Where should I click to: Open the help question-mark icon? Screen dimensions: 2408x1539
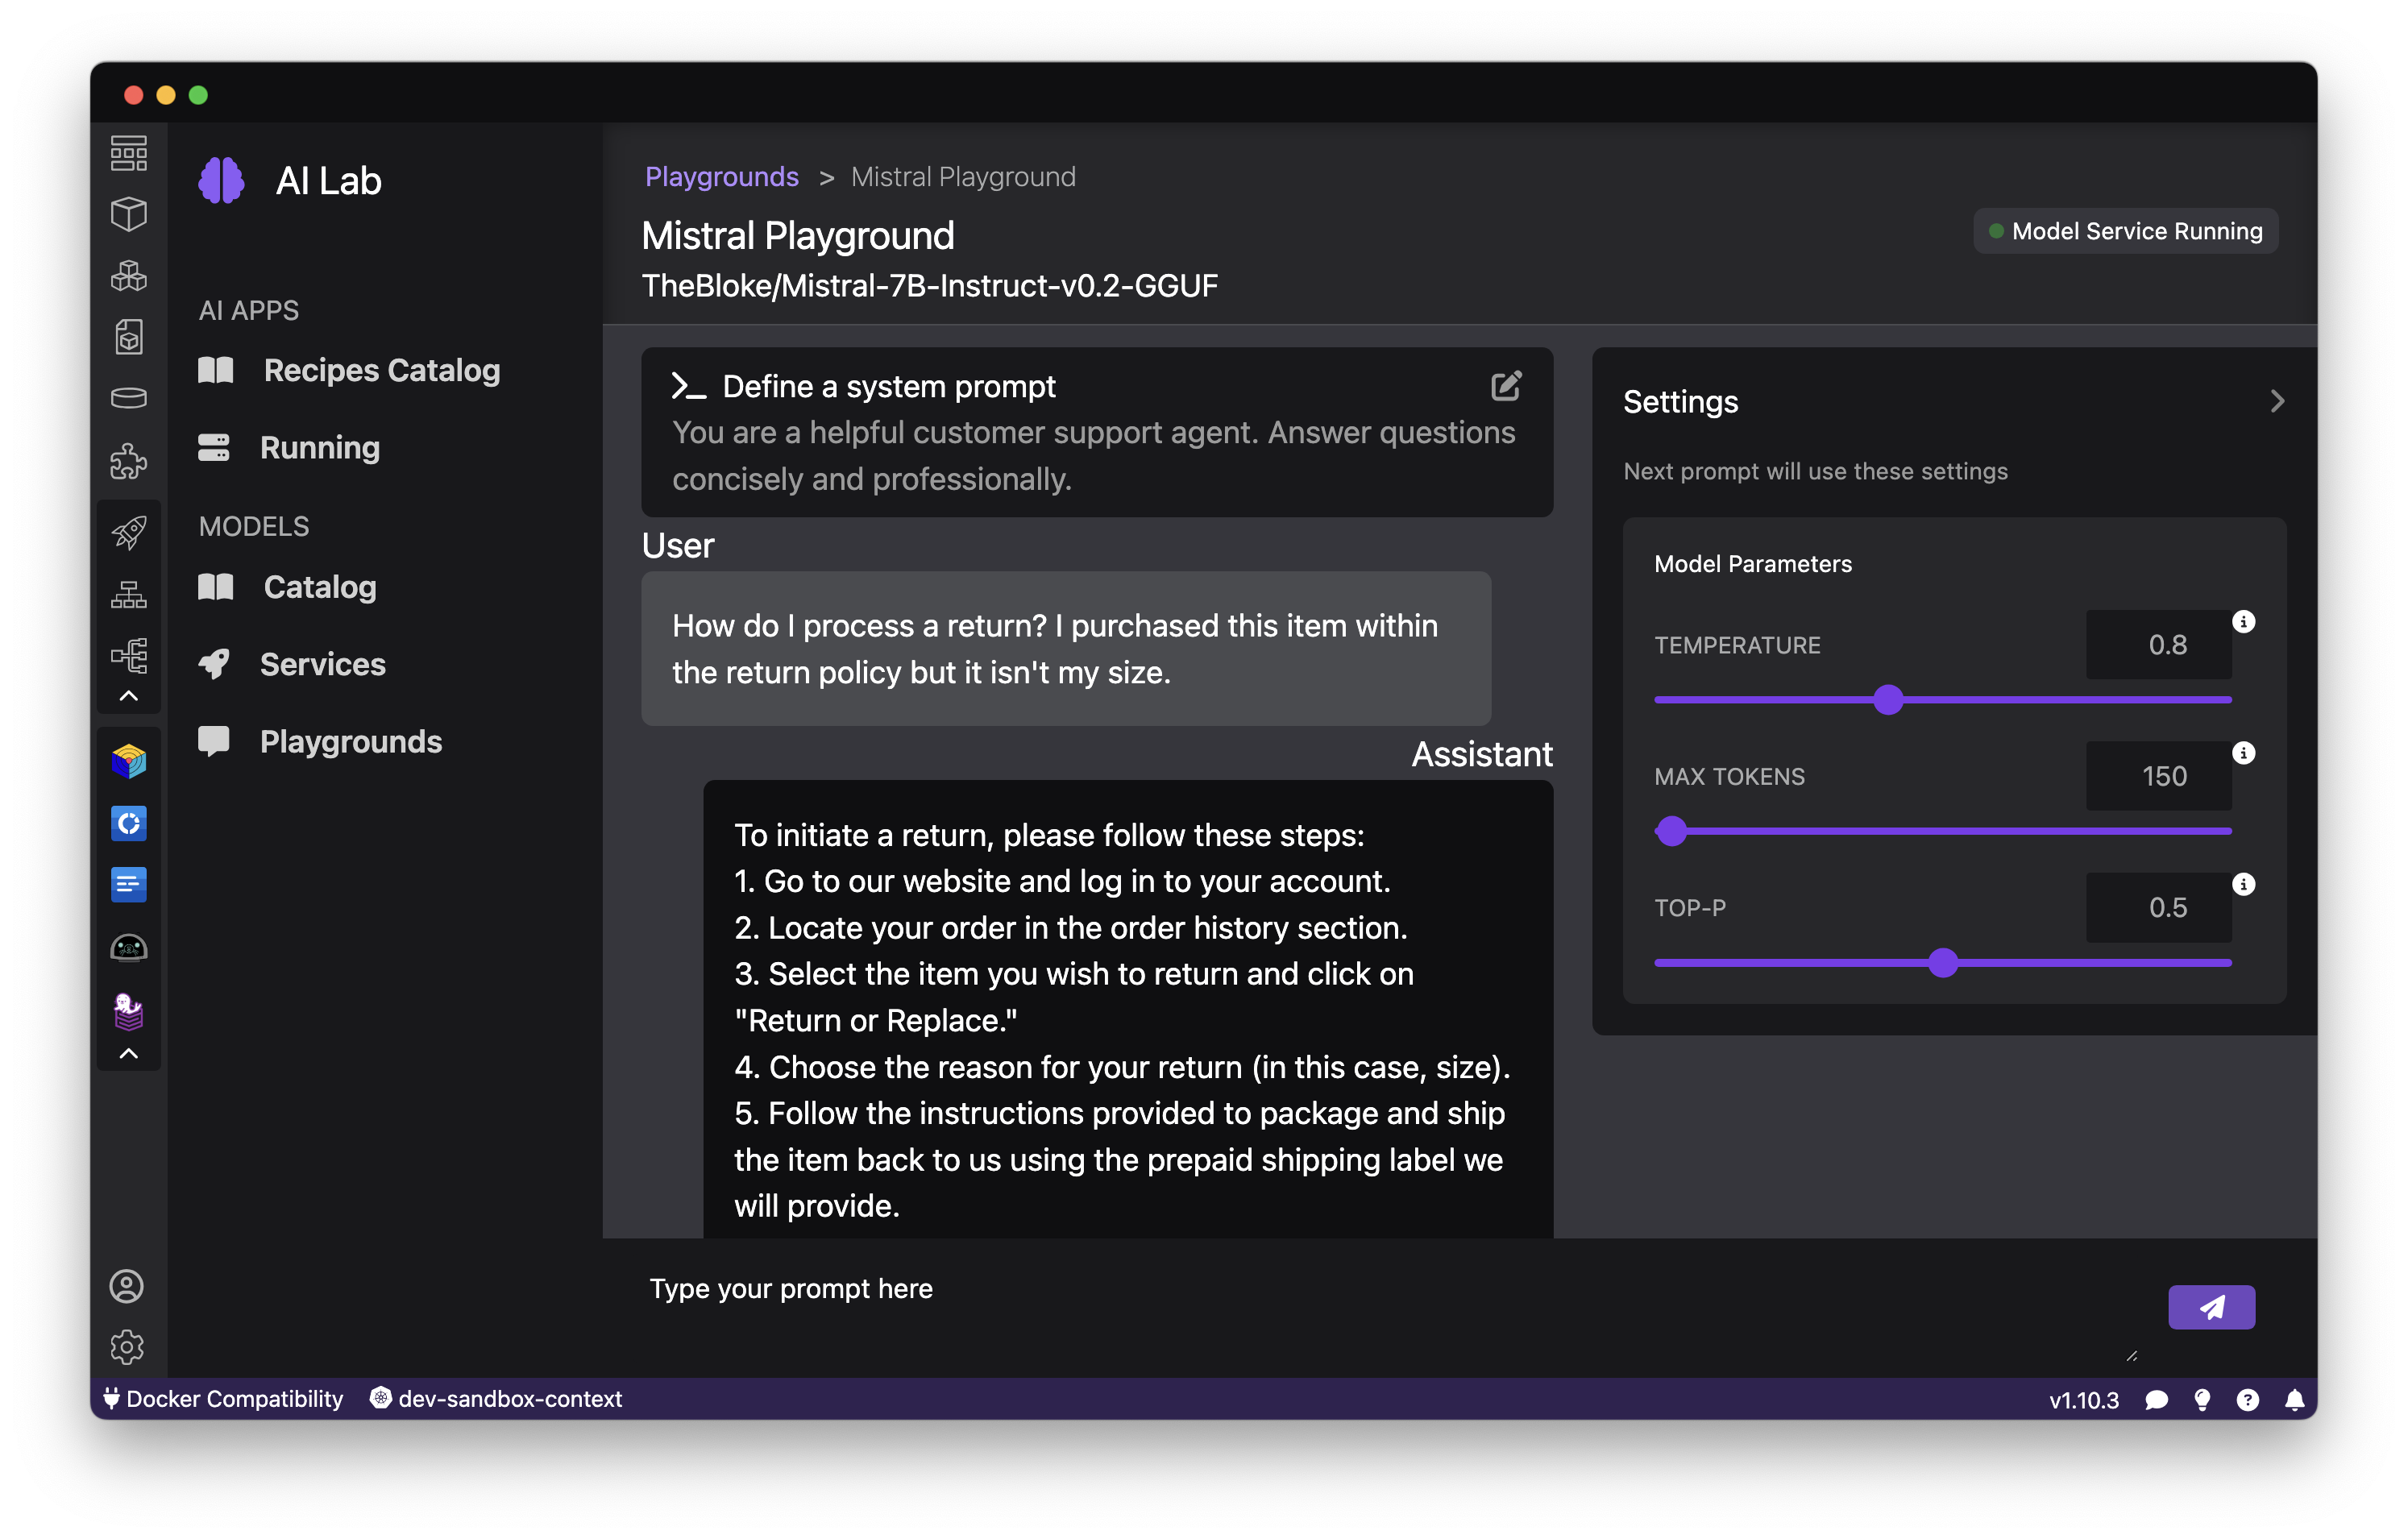click(x=2248, y=1399)
